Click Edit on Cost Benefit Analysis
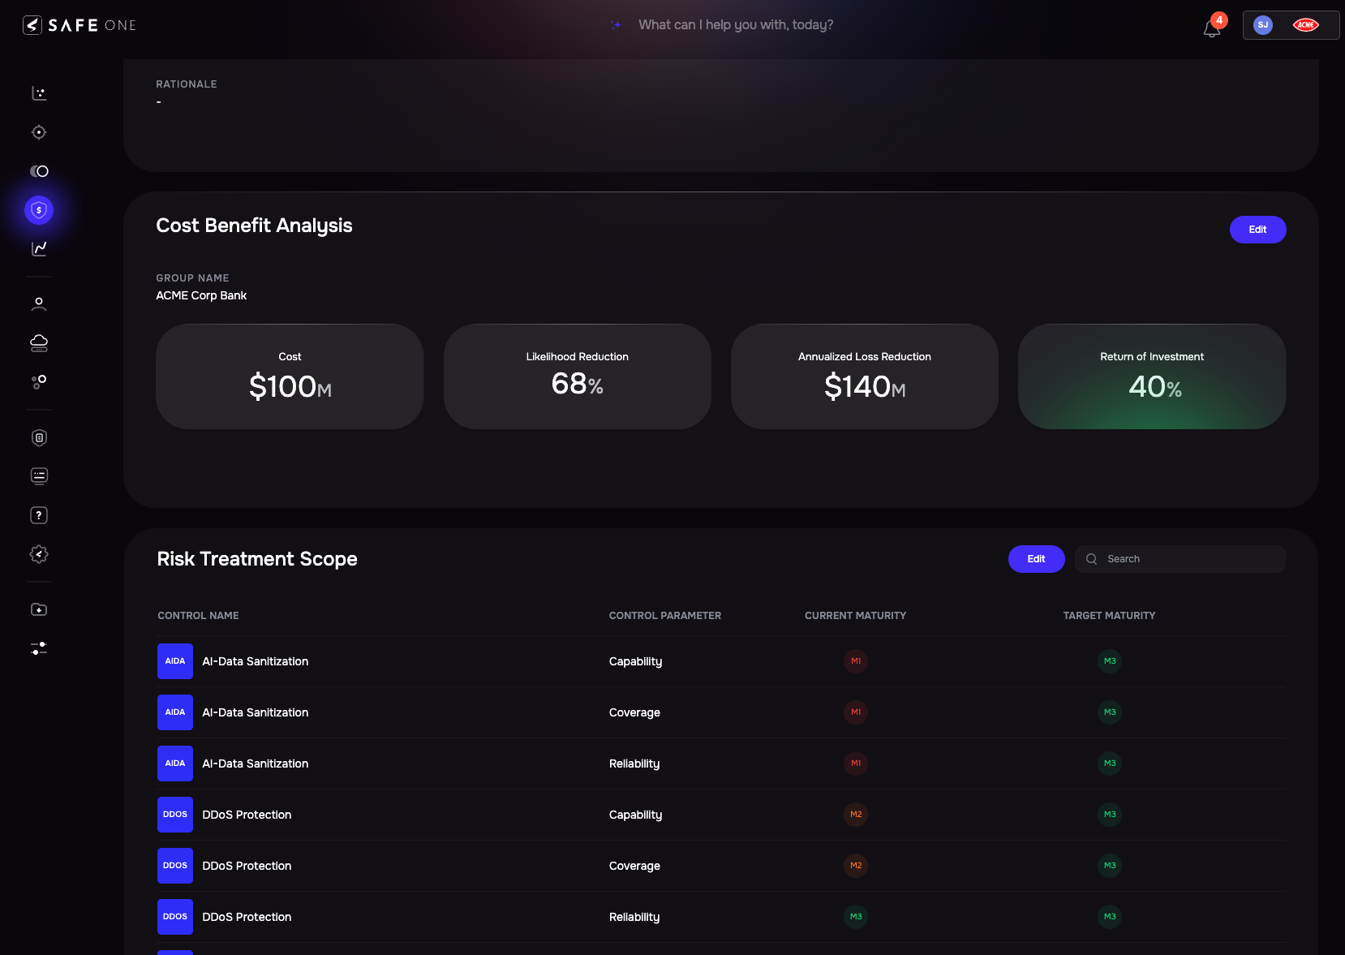1345x955 pixels. click(1257, 230)
